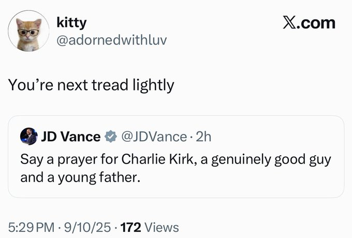Click the X.com watermark text

tap(309, 23)
